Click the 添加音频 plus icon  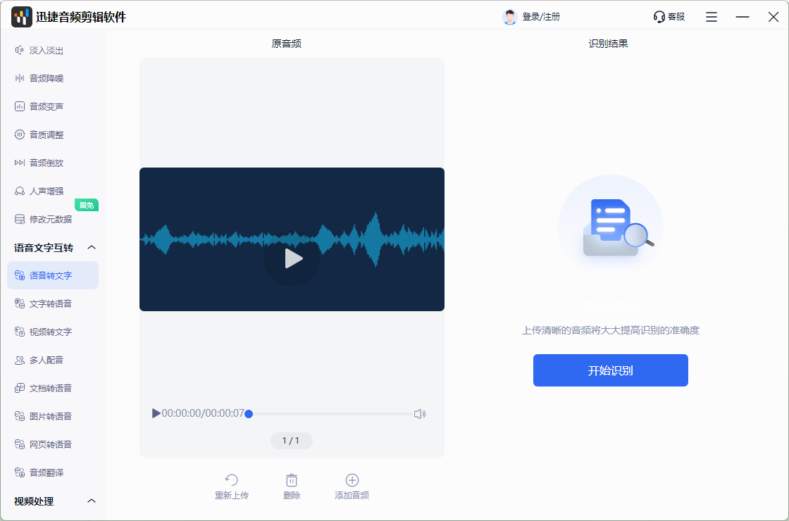(x=352, y=479)
